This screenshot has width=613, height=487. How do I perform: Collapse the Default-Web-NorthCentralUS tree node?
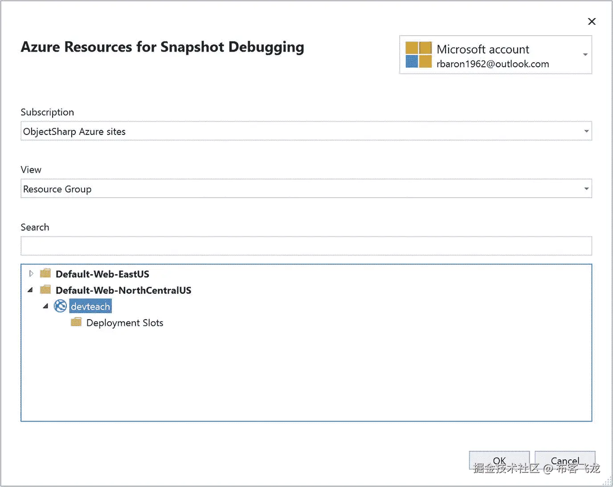(x=30, y=290)
